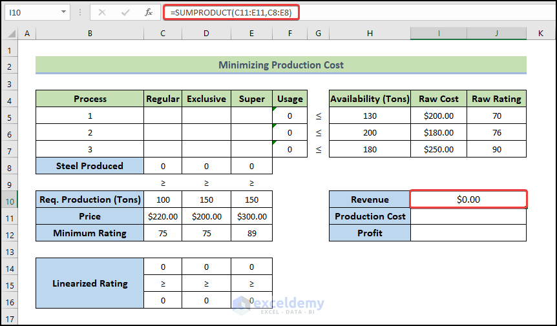The image size is (557, 326).
Task: Click the Raw Cost header cell
Action: [x=439, y=99]
